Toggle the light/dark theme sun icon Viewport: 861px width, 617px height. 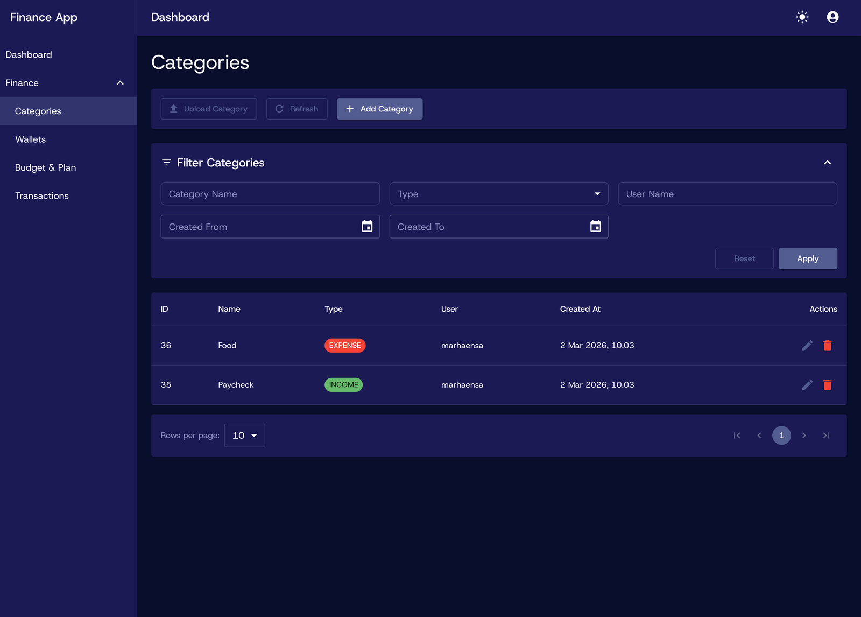[802, 17]
